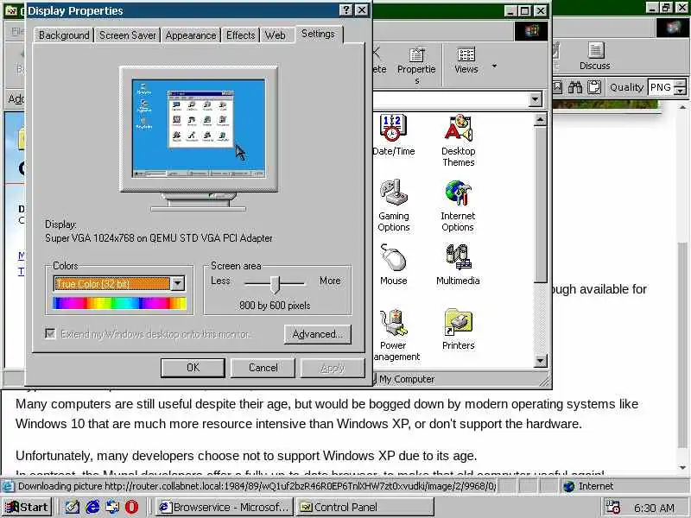Click the Screen area slider thumb
Image resolution: width=691 pixels, height=518 pixels.
pyautogui.click(x=275, y=284)
